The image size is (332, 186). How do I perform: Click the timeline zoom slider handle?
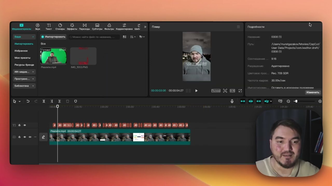pos(296,101)
